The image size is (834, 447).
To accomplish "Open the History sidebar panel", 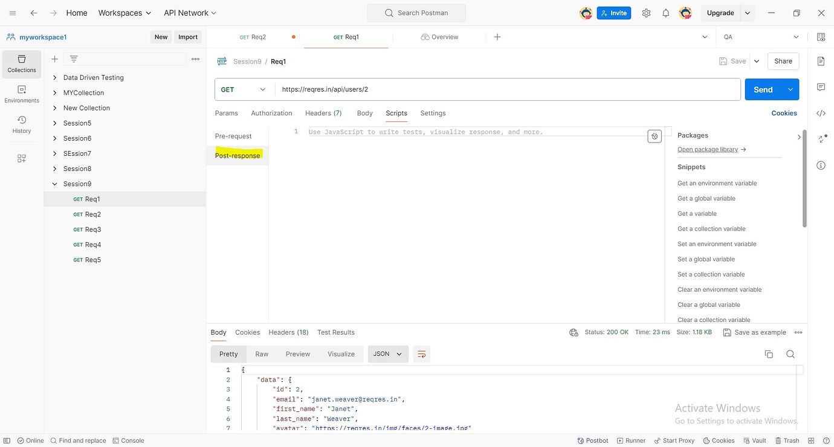I will (22, 124).
